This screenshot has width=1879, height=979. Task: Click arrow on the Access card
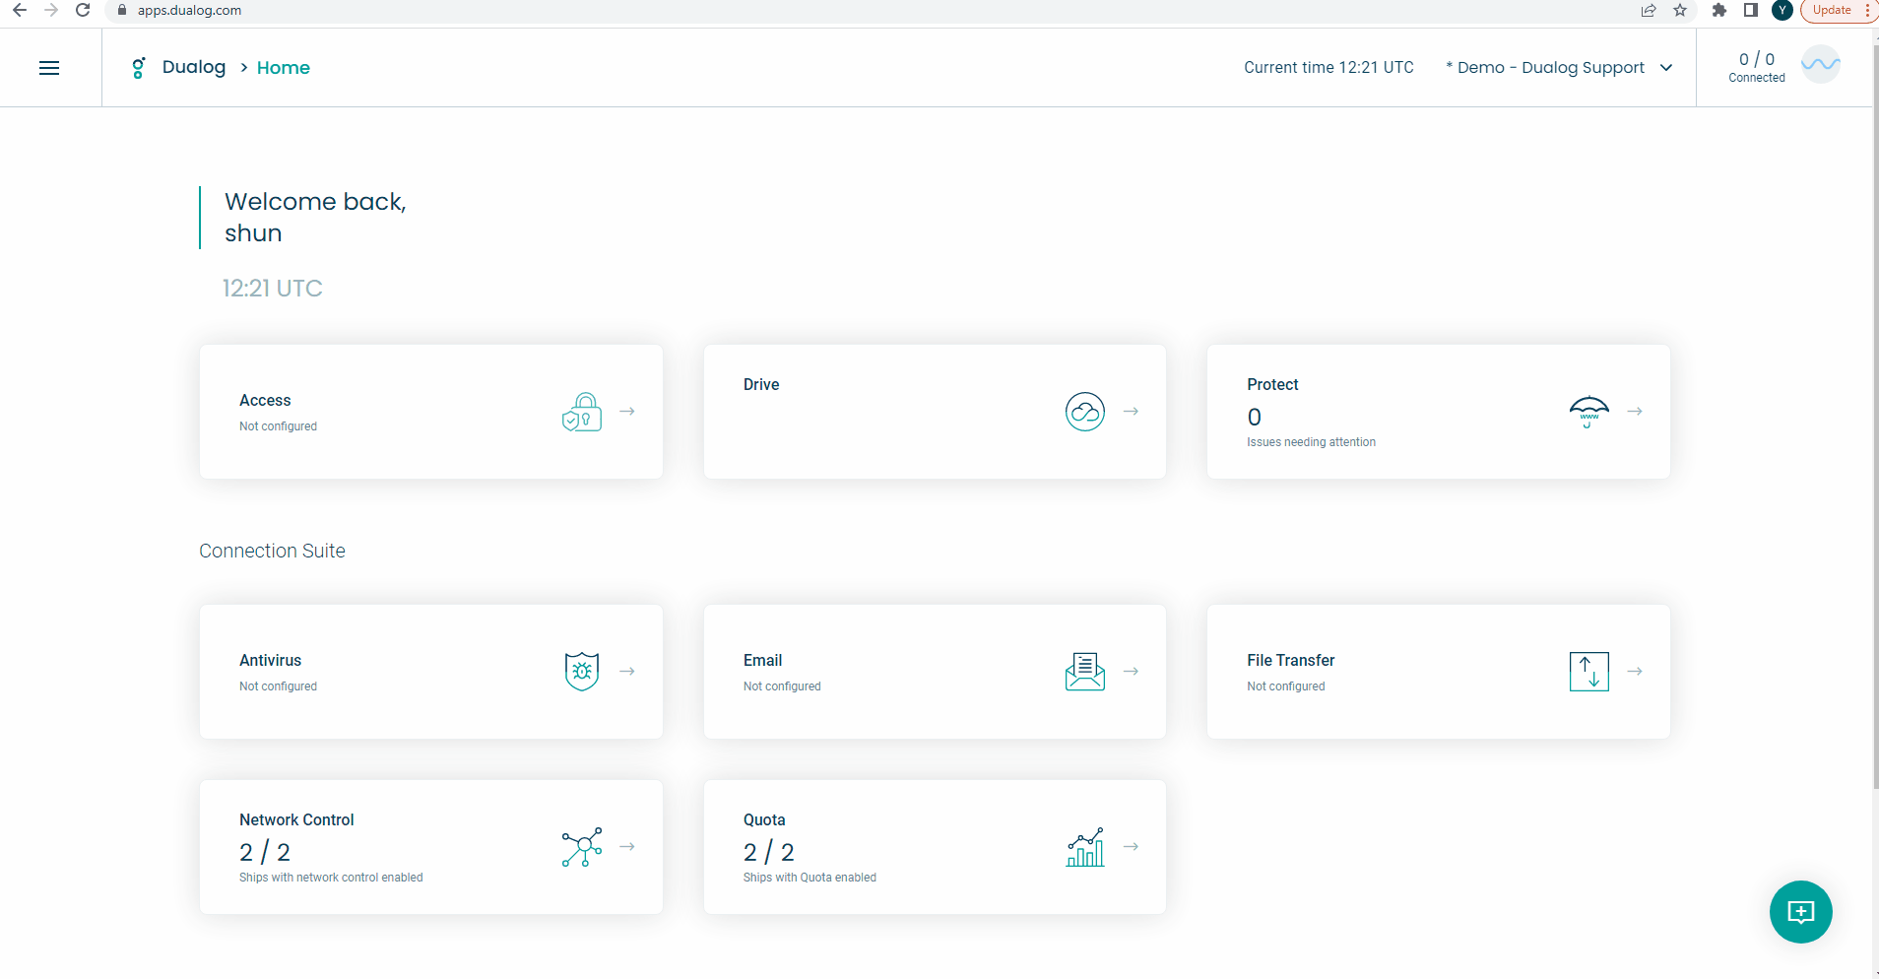[x=627, y=412]
